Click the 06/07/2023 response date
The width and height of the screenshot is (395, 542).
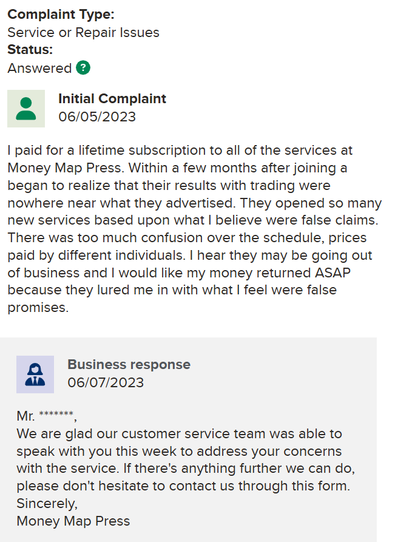(x=106, y=382)
